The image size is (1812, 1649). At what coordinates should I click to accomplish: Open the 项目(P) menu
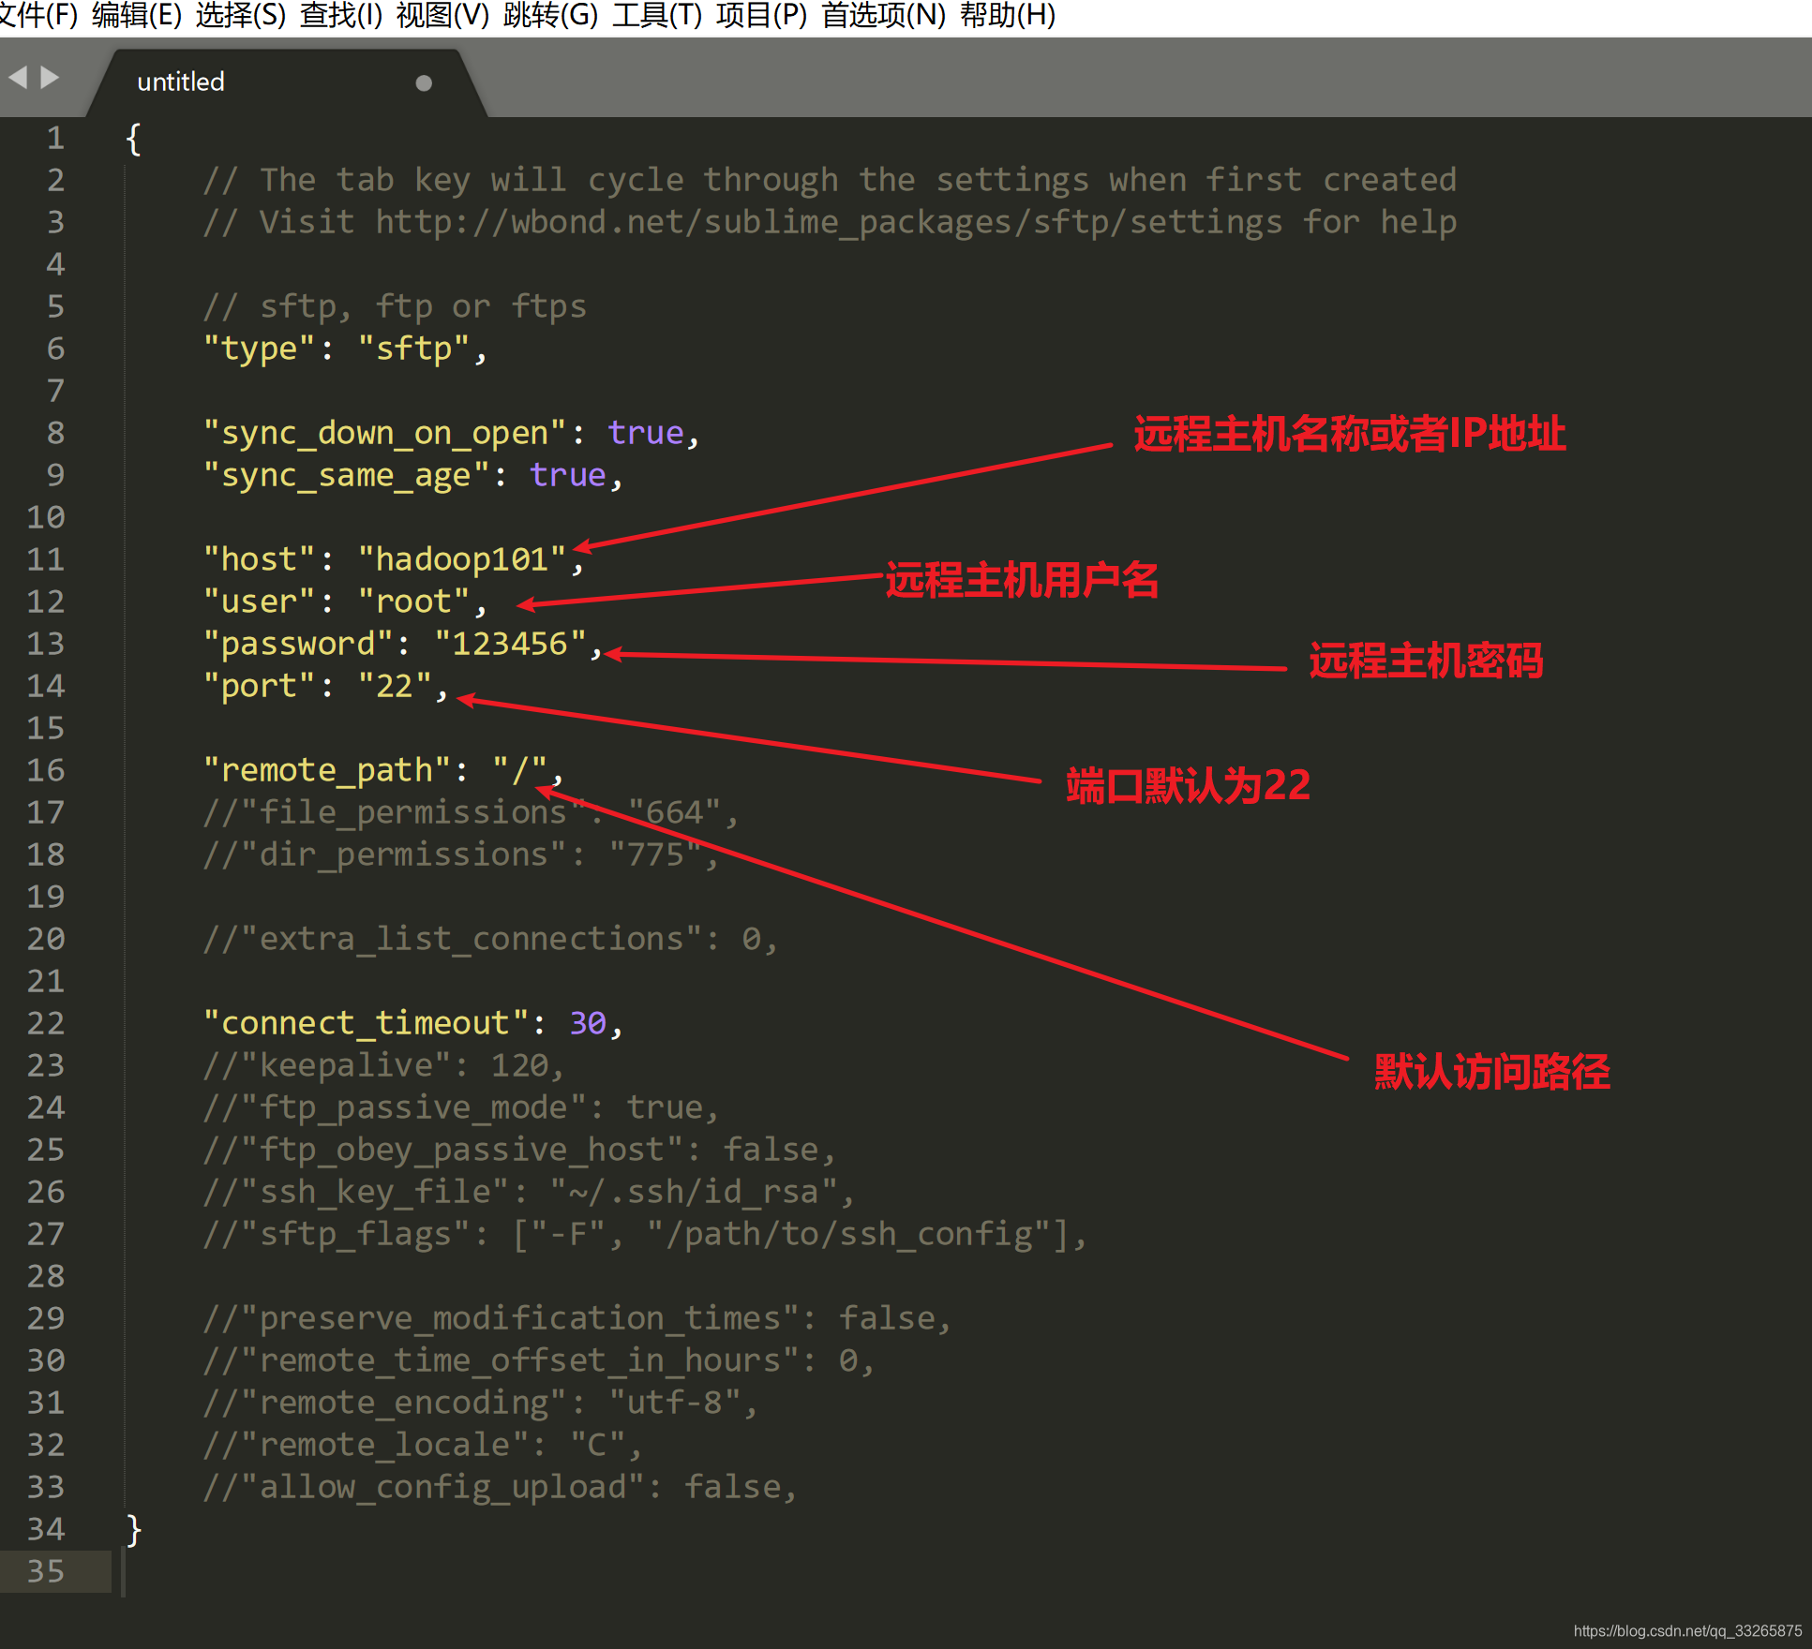pos(762,15)
